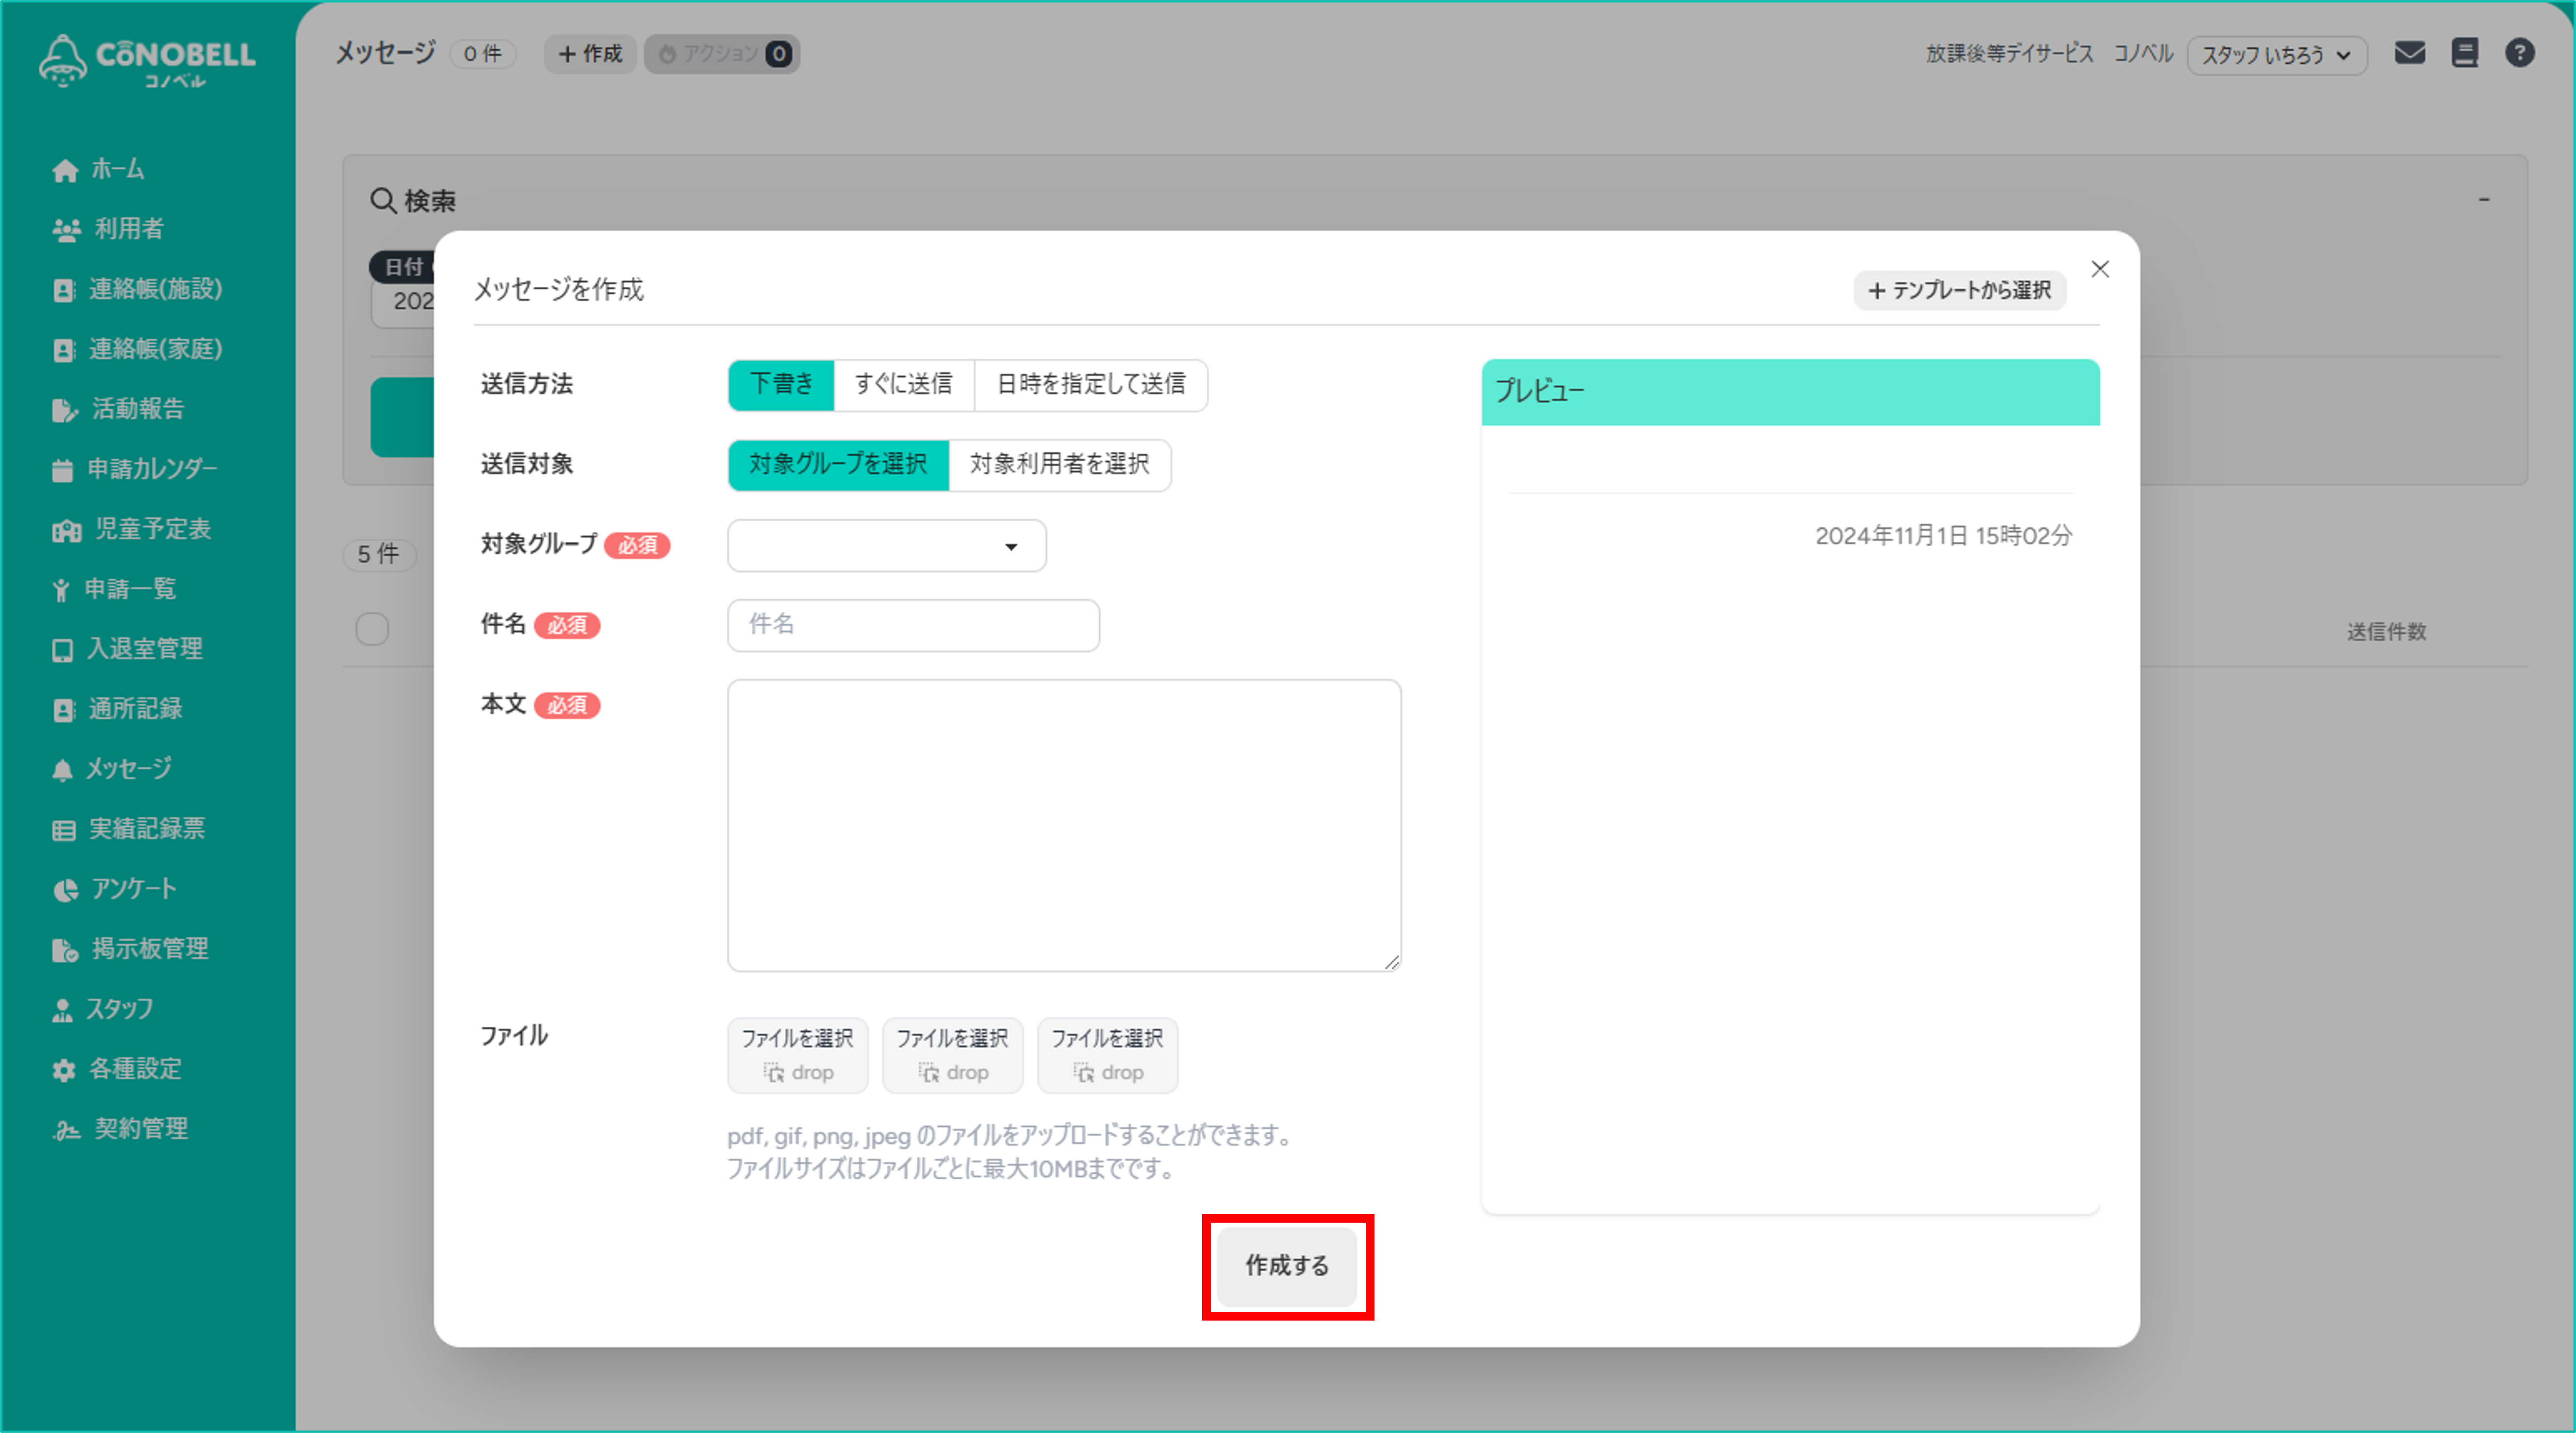
Task: Open the 対象グループ dropdown
Action: (887, 546)
